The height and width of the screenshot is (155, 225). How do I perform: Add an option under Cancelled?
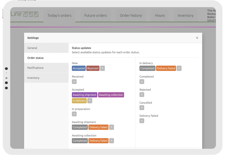(142, 108)
